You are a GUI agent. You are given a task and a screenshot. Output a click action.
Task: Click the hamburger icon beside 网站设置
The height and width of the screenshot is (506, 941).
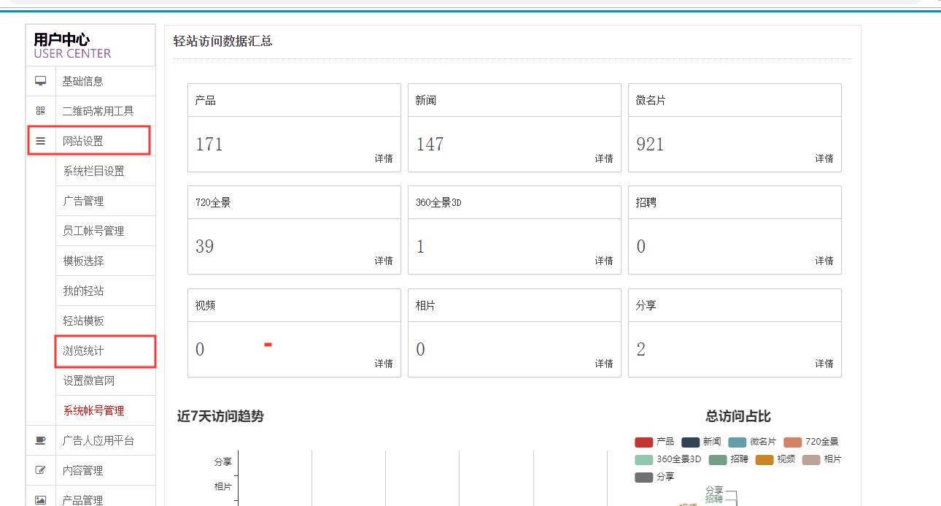coord(41,141)
